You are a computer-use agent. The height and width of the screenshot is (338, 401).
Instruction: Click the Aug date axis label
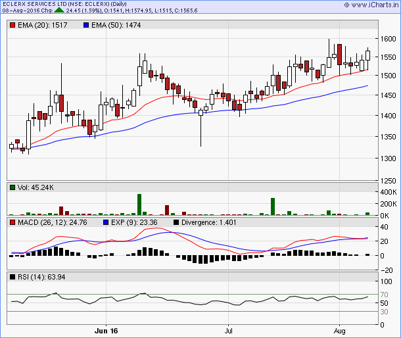pos(339,331)
